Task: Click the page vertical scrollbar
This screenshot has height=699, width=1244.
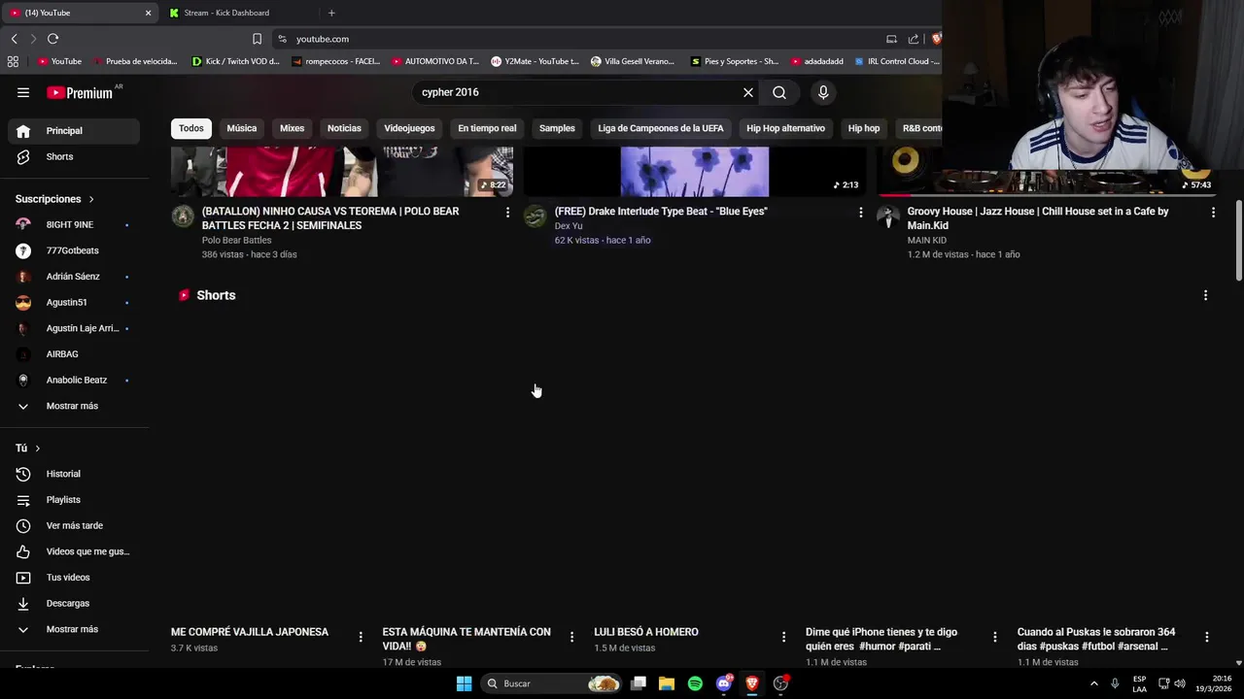Action: click(1238, 241)
